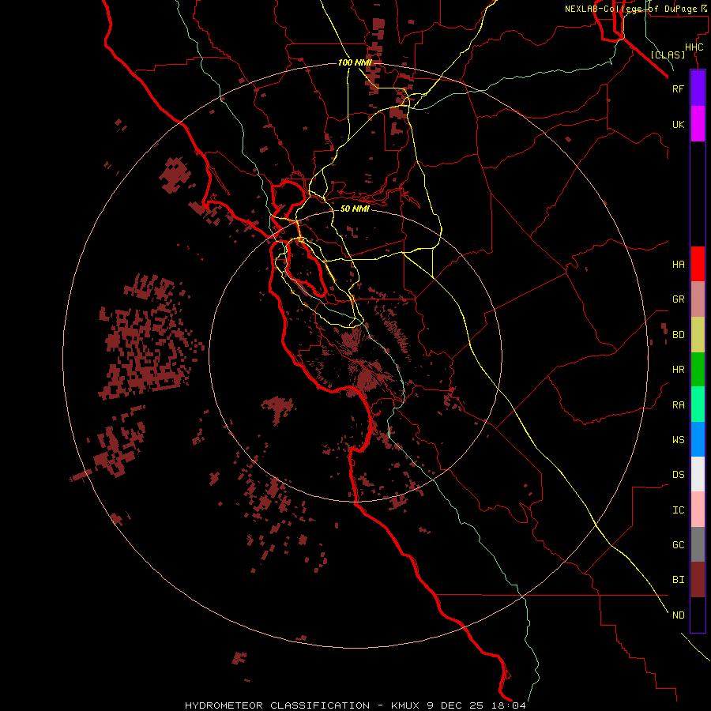This screenshot has width=711, height=711.
Task: Click the yellow BD legend color swatch
Action: point(698,335)
